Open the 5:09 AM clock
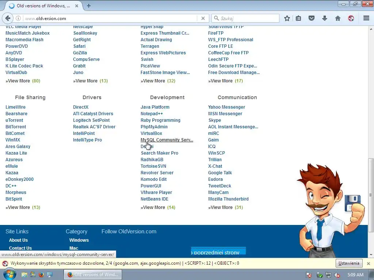 [355, 275]
